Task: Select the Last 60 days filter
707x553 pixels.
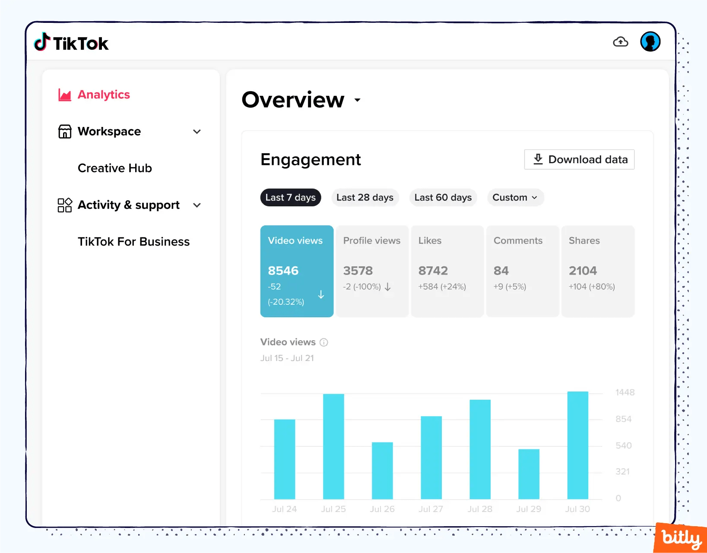Action: [443, 197]
